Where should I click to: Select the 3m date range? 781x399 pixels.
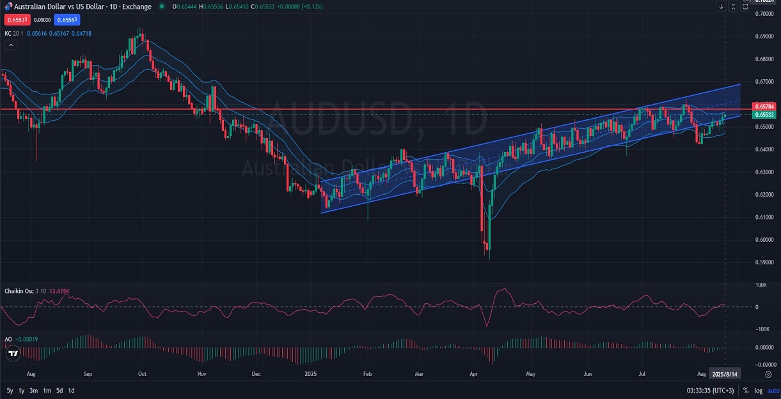[x=34, y=390]
